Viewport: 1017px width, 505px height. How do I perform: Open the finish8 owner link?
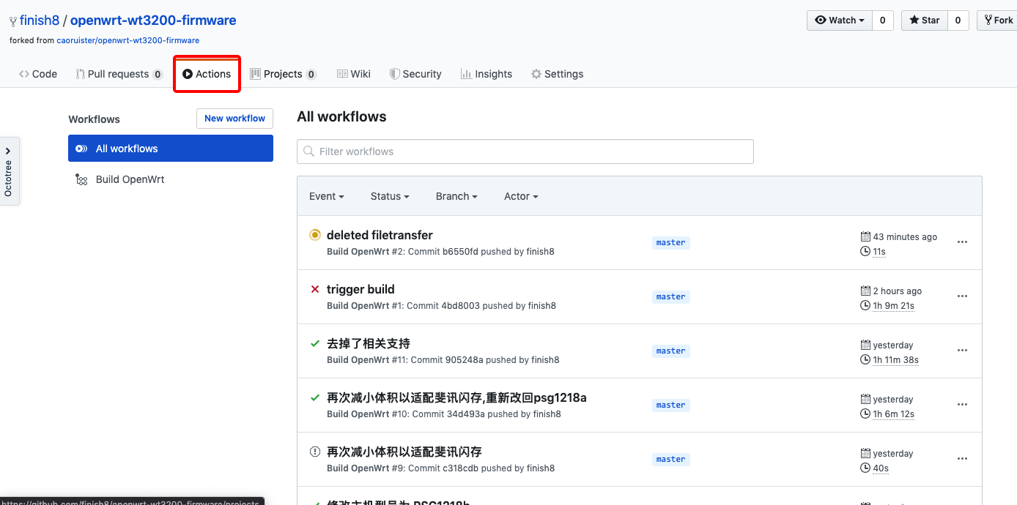point(40,20)
